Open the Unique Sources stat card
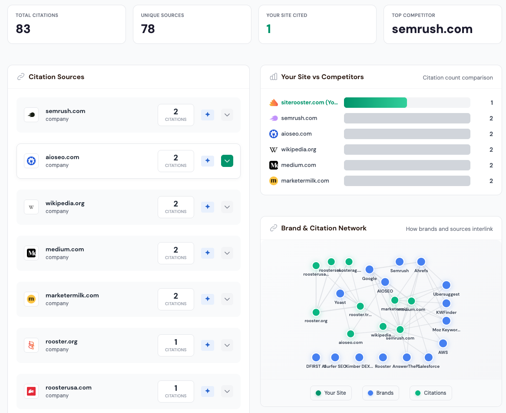 192,24
